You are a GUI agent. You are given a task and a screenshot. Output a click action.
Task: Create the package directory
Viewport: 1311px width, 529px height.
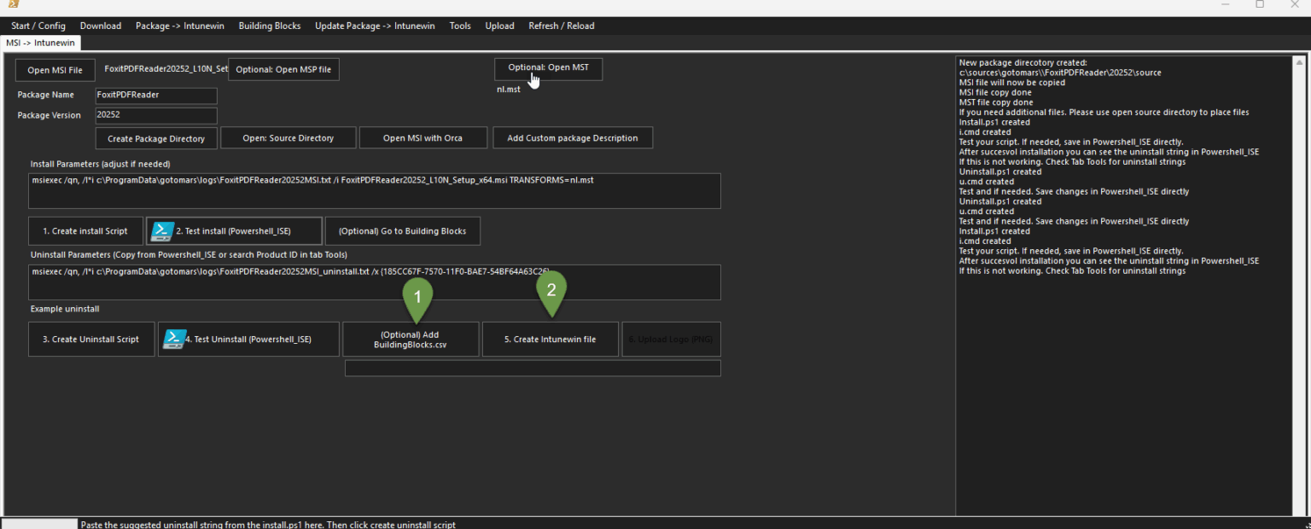click(x=156, y=137)
